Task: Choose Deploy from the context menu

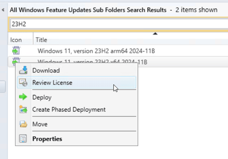Action: pyautogui.click(x=42, y=97)
